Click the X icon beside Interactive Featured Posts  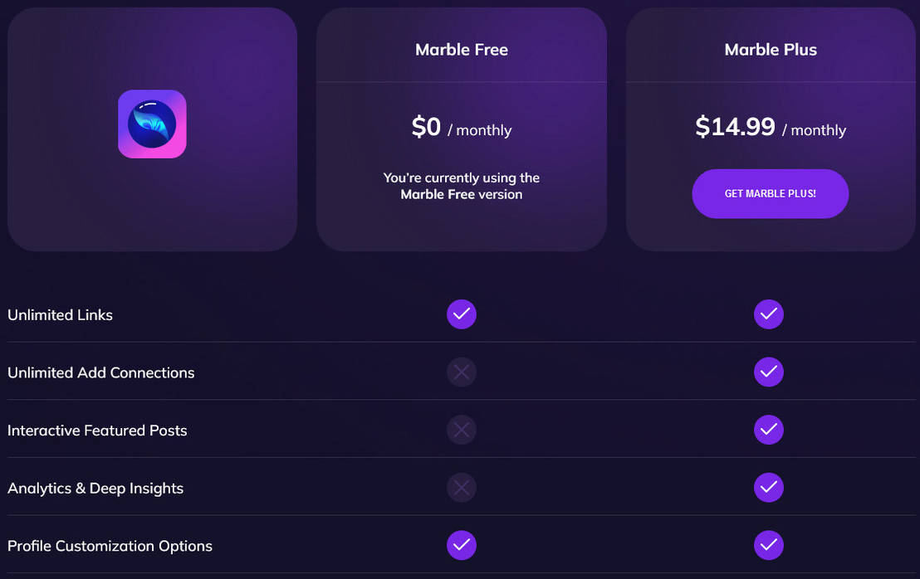point(462,430)
